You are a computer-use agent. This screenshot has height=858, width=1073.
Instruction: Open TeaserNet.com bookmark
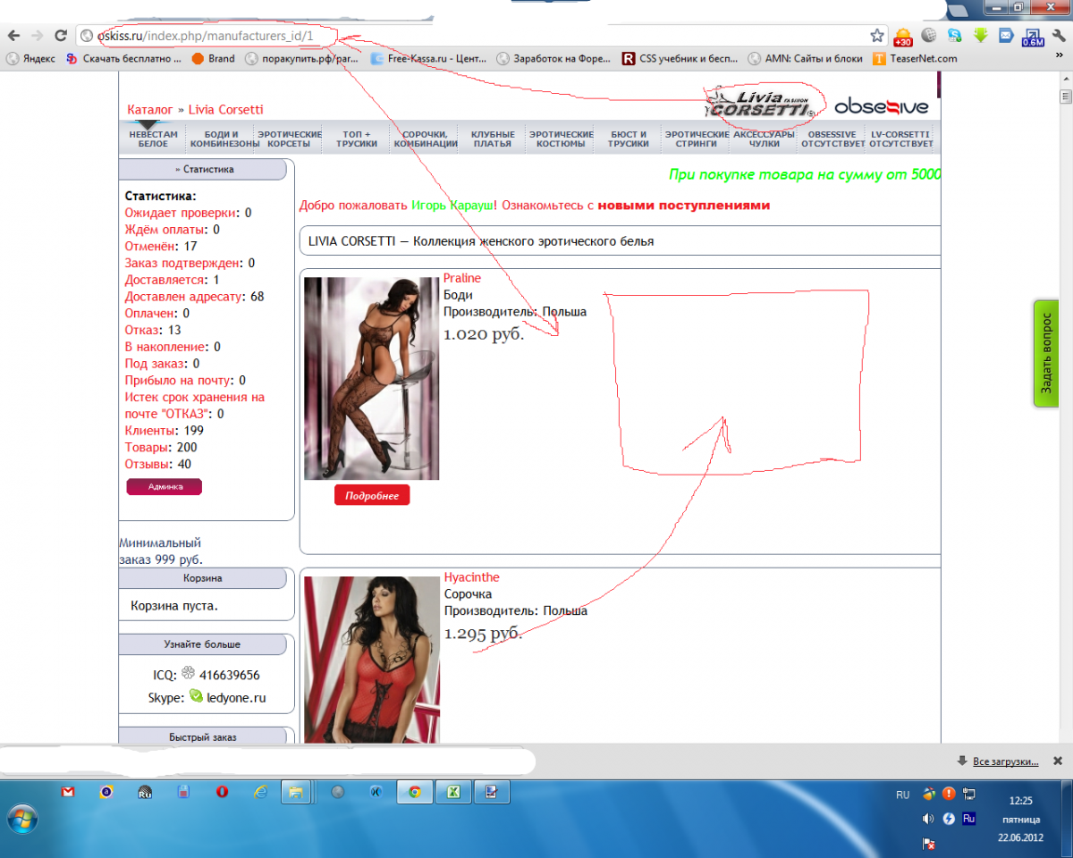point(916,58)
